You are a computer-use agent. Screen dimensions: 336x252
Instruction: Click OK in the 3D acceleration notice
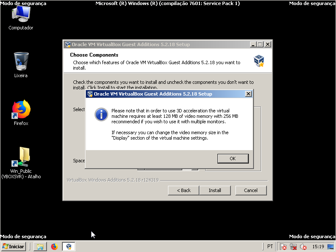tap(233, 158)
